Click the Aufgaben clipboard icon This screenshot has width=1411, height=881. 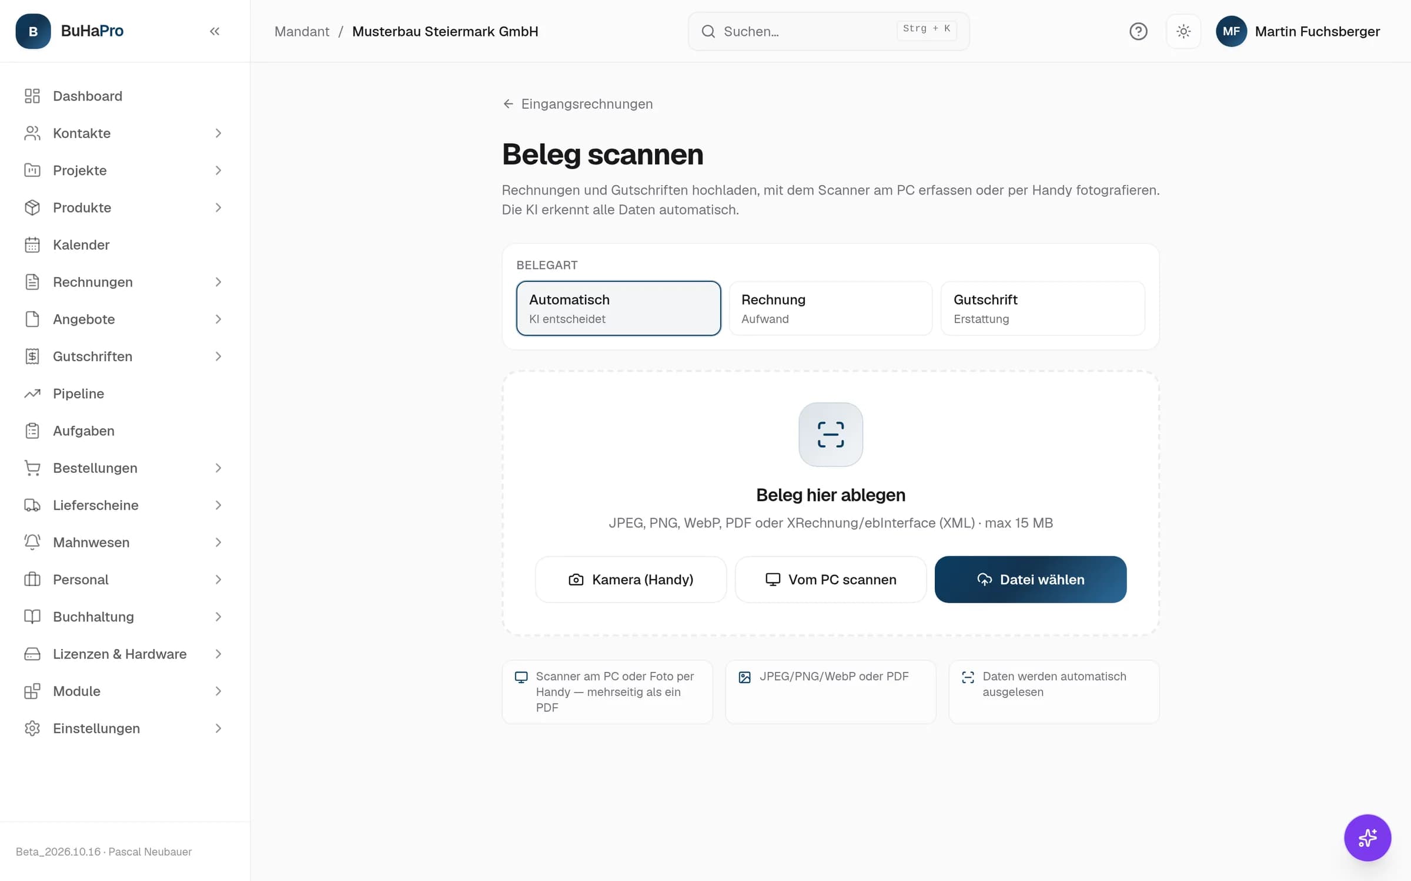click(32, 431)
